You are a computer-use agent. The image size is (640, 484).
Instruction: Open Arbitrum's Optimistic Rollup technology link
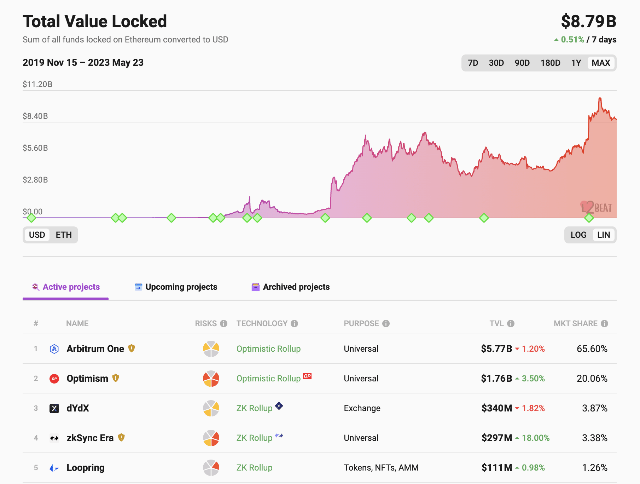click(x=268, y=348)
